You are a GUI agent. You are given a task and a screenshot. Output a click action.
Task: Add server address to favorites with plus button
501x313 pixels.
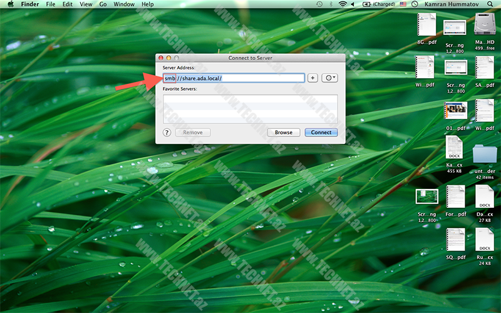312,78
